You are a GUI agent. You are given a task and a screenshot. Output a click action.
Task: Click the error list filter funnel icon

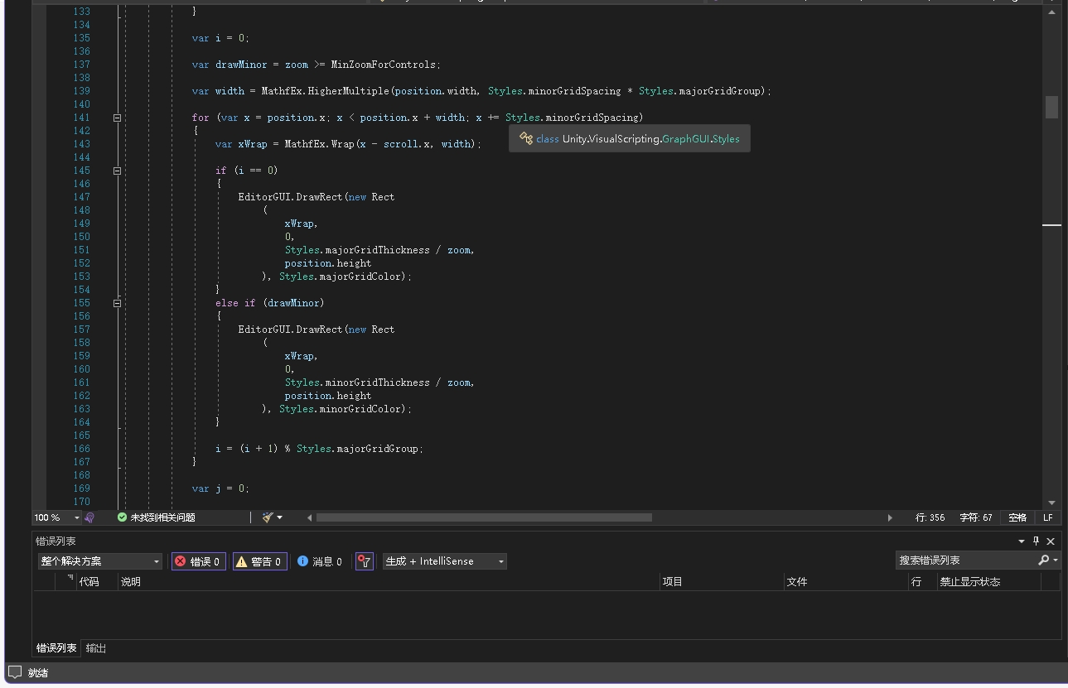click(x=364, y=561)
